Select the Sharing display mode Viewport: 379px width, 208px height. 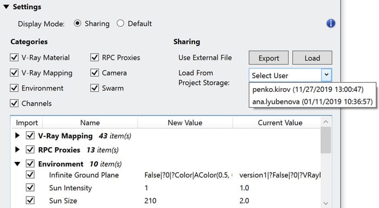click(x=77, y=24)
